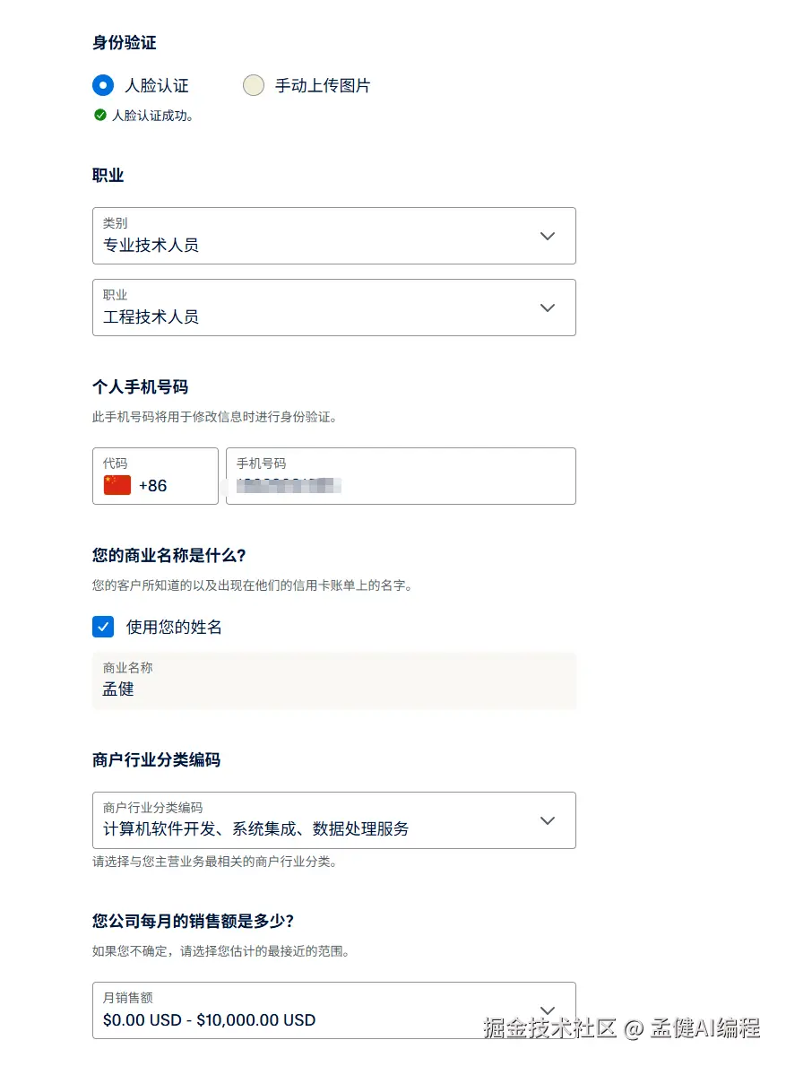Click the 手机号码 input field
This screenshot has height=1066, width=786.
(x=400, y=476)
